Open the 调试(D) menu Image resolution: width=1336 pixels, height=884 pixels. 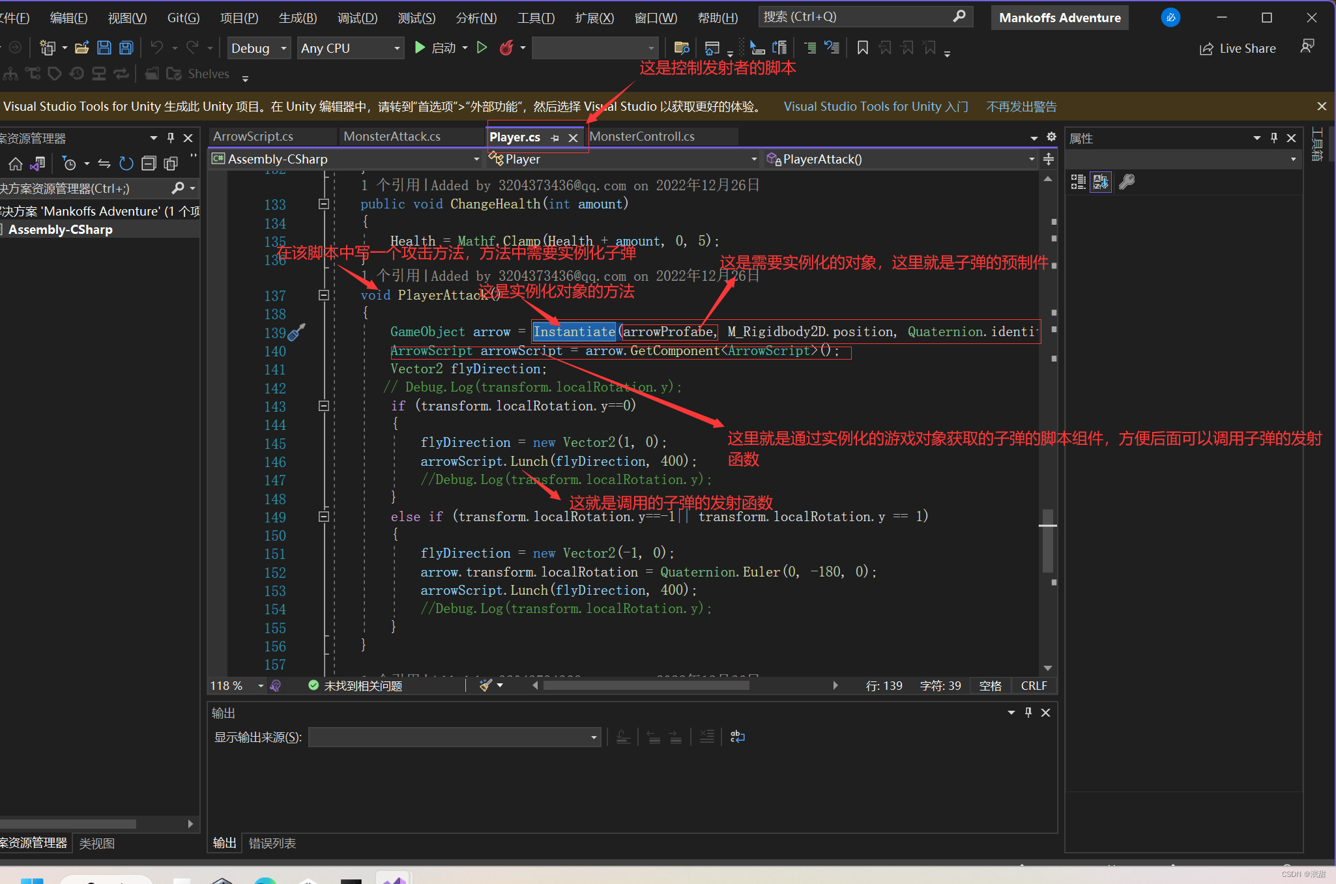click(357, 18)
